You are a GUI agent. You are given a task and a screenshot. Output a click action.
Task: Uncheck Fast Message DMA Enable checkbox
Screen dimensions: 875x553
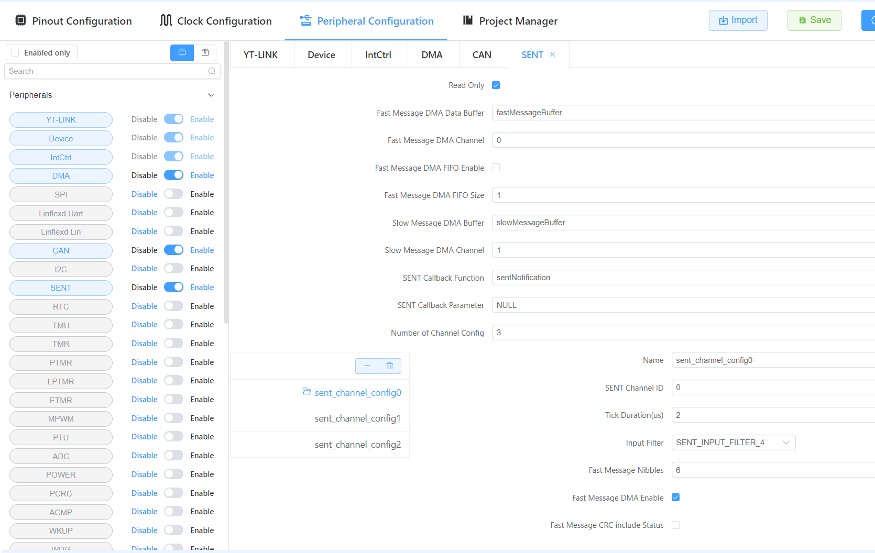pyautogui.click(x=675, y=497)
